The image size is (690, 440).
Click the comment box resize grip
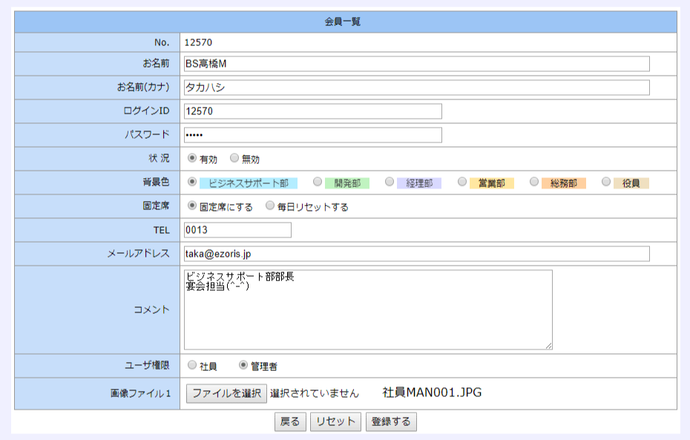point(549,347)
